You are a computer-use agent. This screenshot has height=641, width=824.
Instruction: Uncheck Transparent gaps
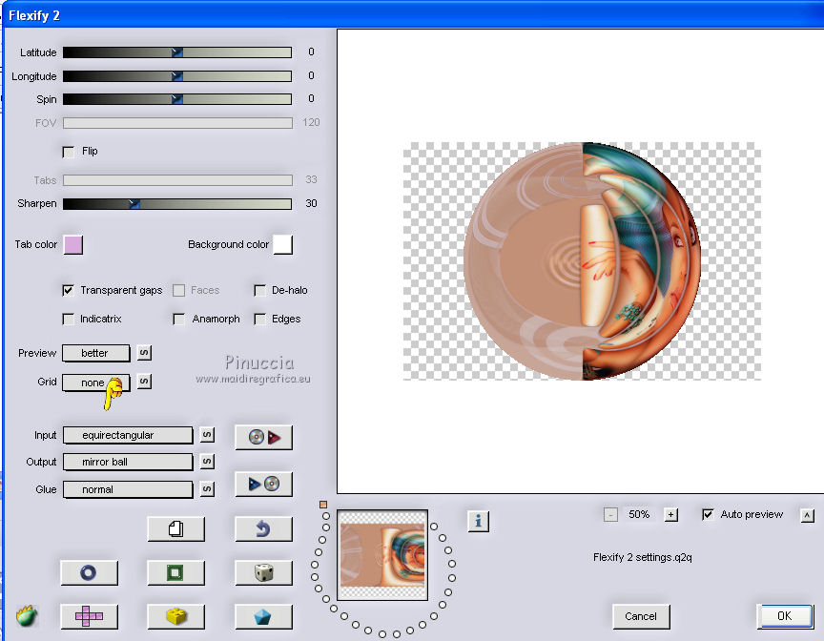(69, 291)
